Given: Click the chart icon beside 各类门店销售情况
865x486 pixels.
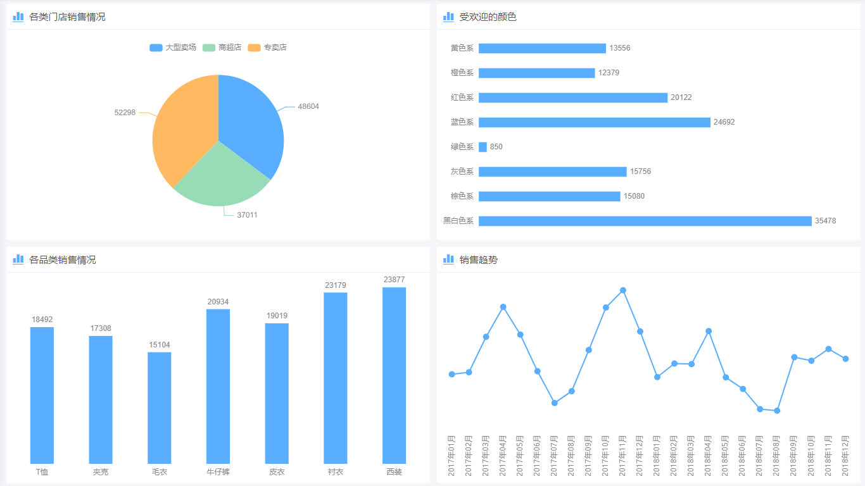Looking at the screenshot, I should 18,16.
